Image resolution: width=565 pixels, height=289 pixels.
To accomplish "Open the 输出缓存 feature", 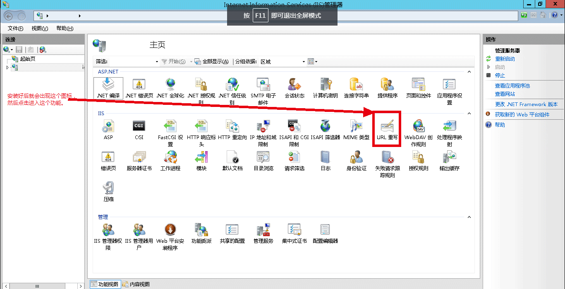I will (449, 161).
